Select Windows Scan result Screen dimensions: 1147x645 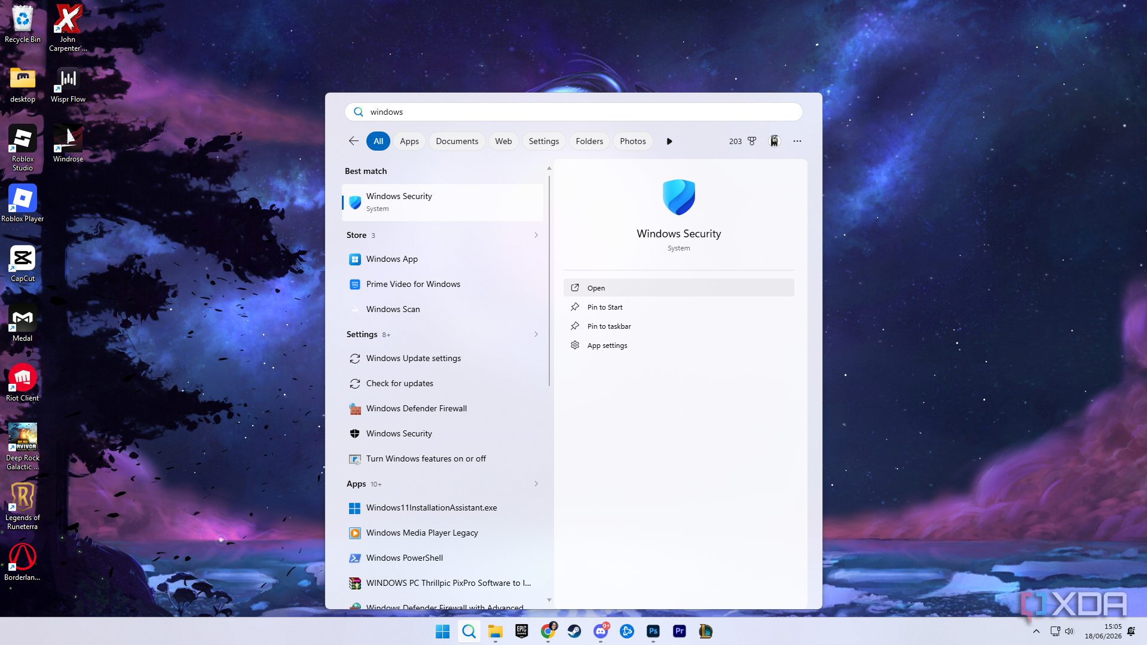(x=442, y=309)
